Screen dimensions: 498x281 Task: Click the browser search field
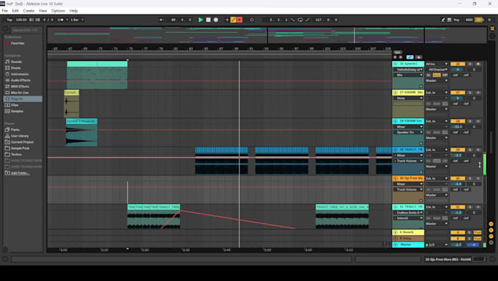[x=26, y=30]
